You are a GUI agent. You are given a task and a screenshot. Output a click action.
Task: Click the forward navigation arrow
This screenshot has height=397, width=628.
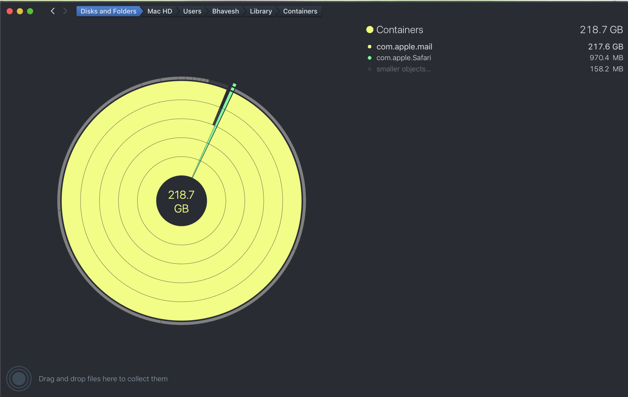point(65,11)
